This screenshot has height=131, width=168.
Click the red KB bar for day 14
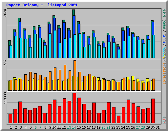(74, 108)
